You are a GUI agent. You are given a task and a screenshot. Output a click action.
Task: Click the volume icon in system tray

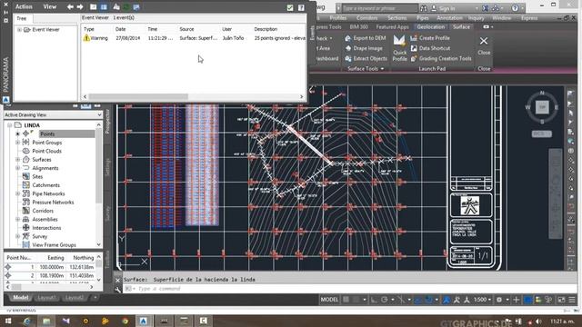538,321
